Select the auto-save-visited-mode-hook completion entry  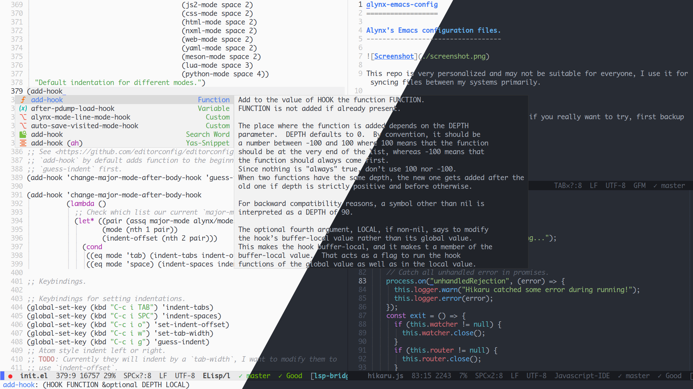tap(84, 126)
